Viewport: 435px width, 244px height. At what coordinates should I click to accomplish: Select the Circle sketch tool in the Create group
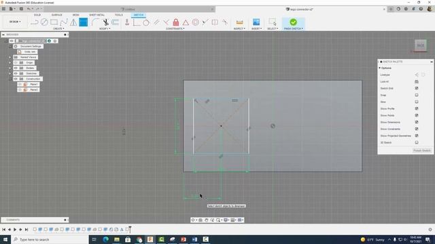[x=44, y=22]
